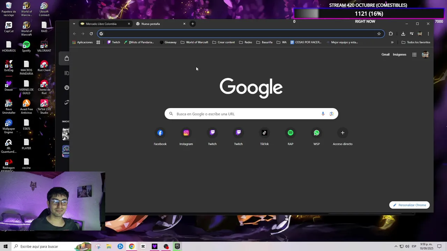This screenshot has height=251, width=447.
Task: Open the Windows Start menu
Action: tap(6, 246)
